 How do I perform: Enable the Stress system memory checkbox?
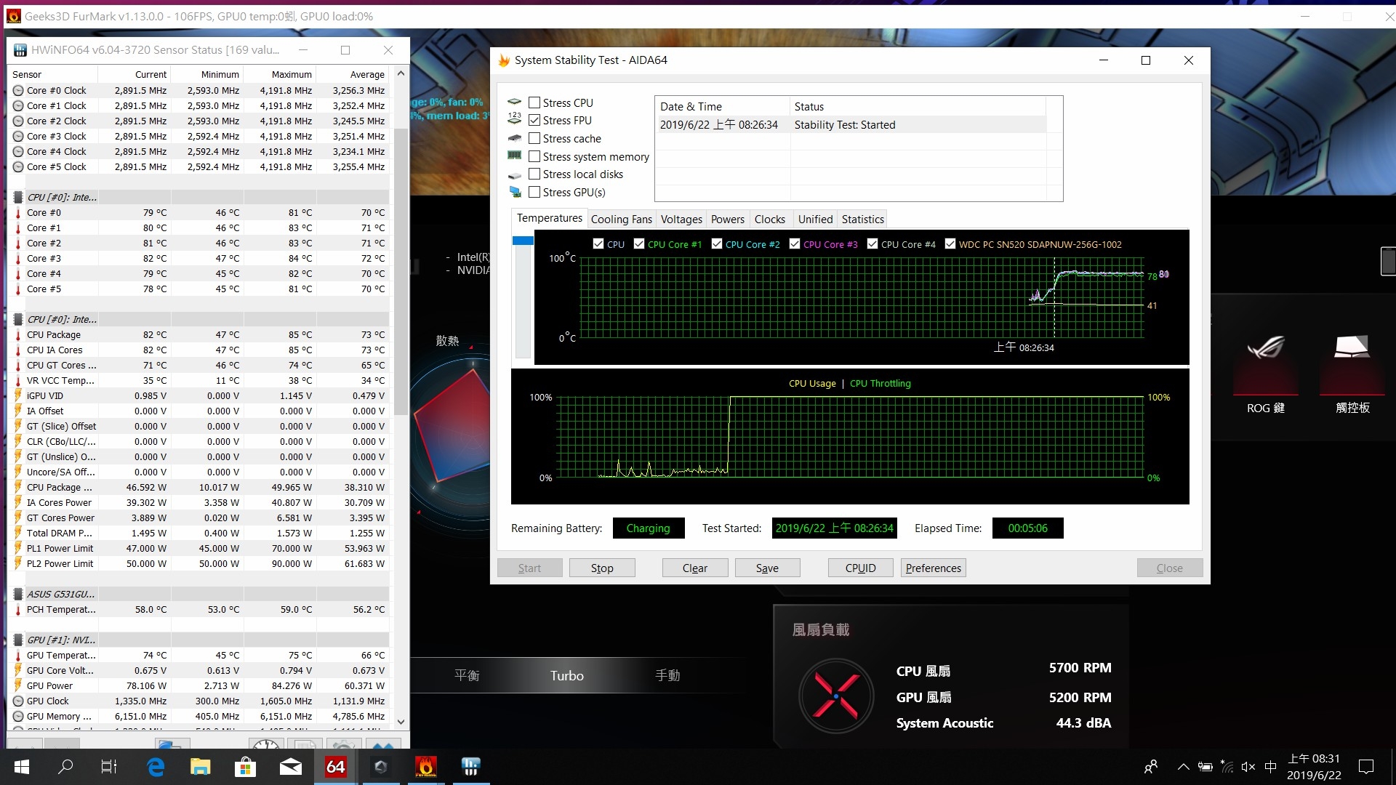point(534,156)
